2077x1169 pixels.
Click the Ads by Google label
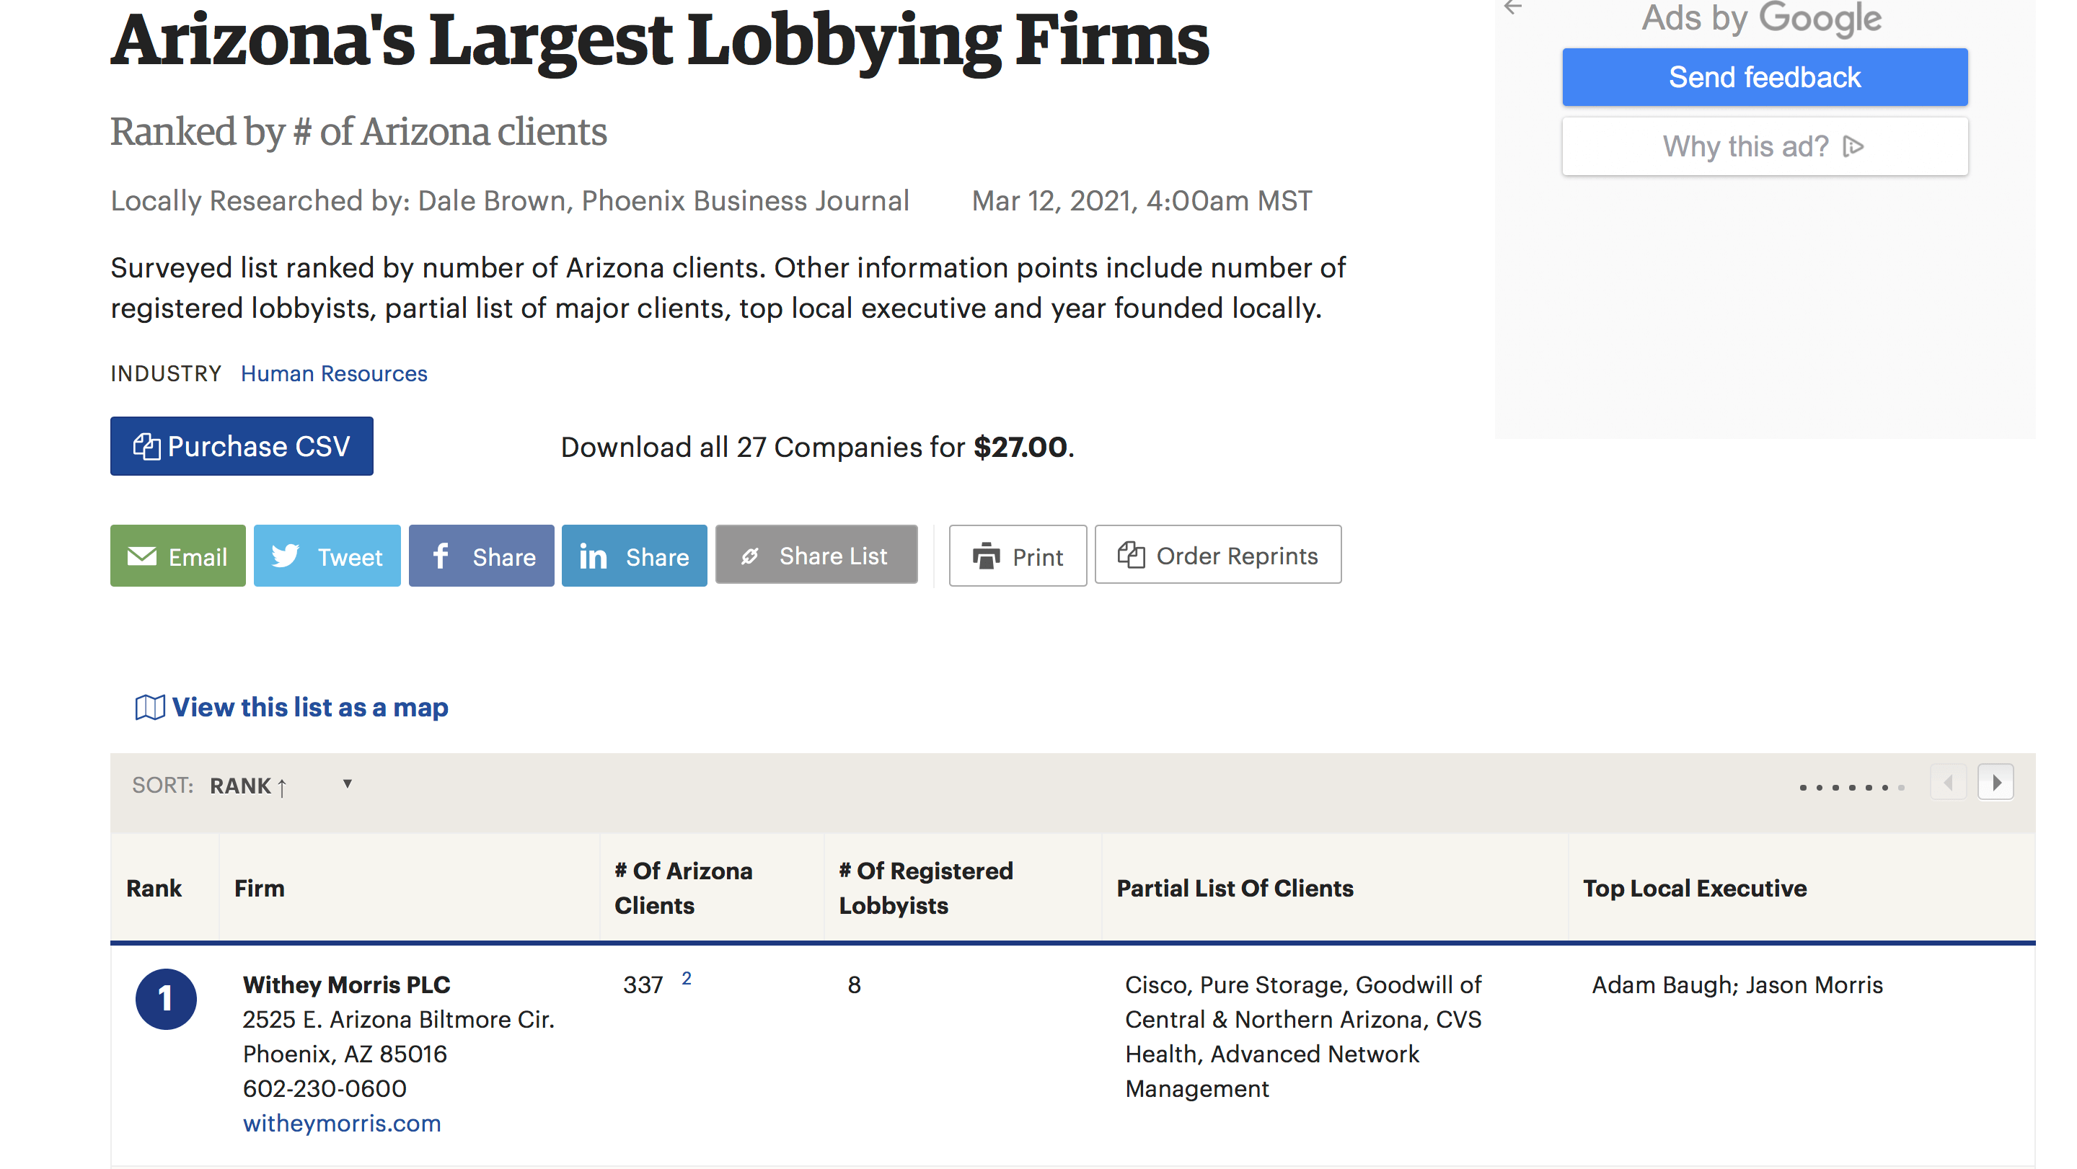[1762, 18]
